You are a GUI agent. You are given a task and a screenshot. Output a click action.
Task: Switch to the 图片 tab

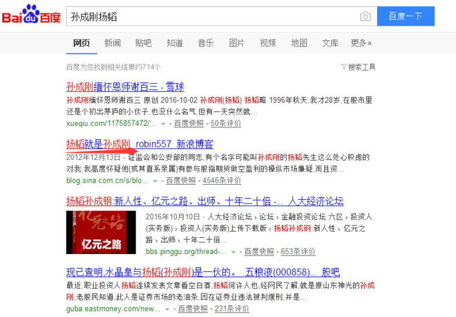[236, 43]
